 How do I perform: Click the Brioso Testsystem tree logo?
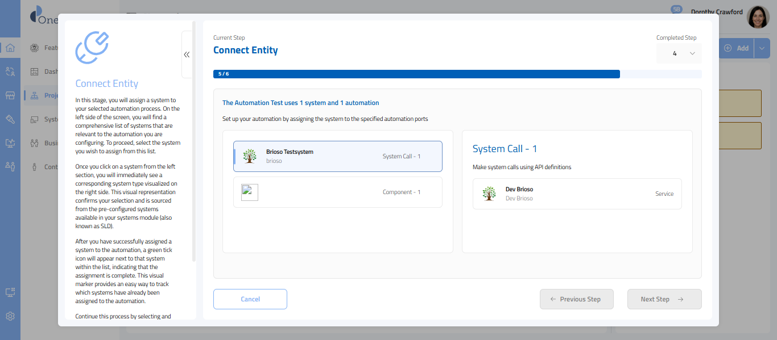click(250, 156)
